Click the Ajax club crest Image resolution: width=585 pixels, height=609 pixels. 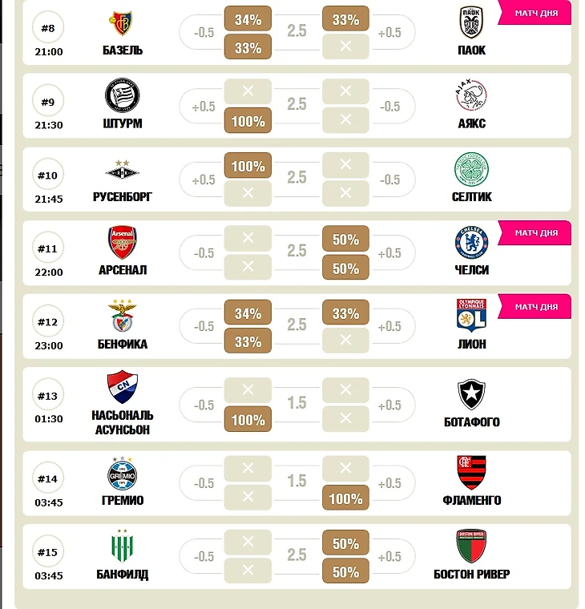click(x=471, y=97)
